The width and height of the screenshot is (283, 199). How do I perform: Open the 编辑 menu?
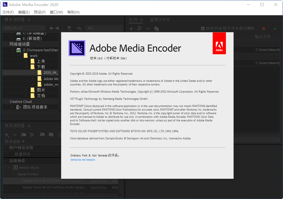point(23,12)
